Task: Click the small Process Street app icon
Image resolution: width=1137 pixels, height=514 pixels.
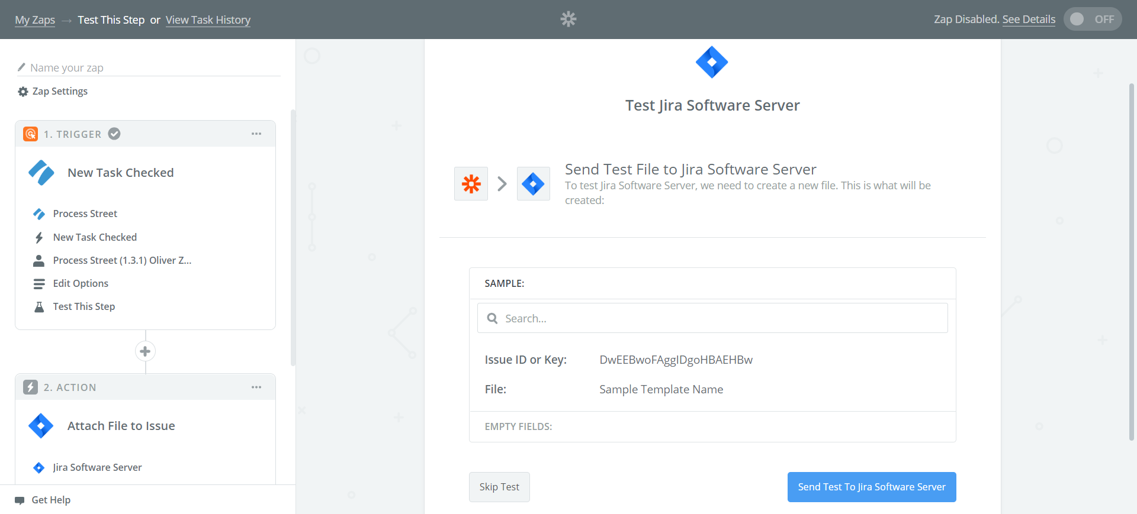Action: click(x=39, y=214)
